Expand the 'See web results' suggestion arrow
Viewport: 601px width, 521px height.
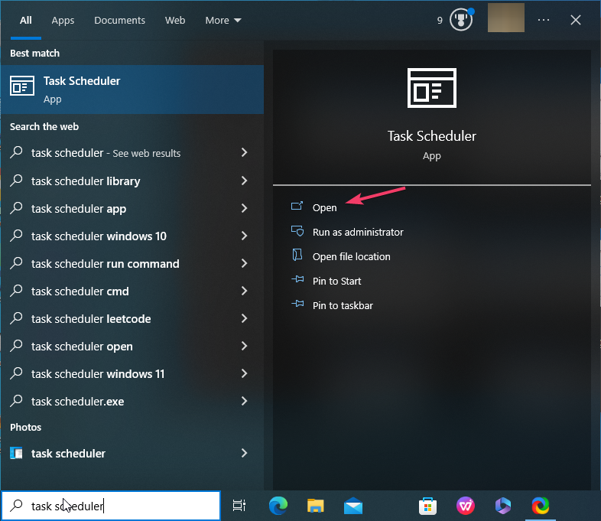pyautogui.click(x=244, y=152)
